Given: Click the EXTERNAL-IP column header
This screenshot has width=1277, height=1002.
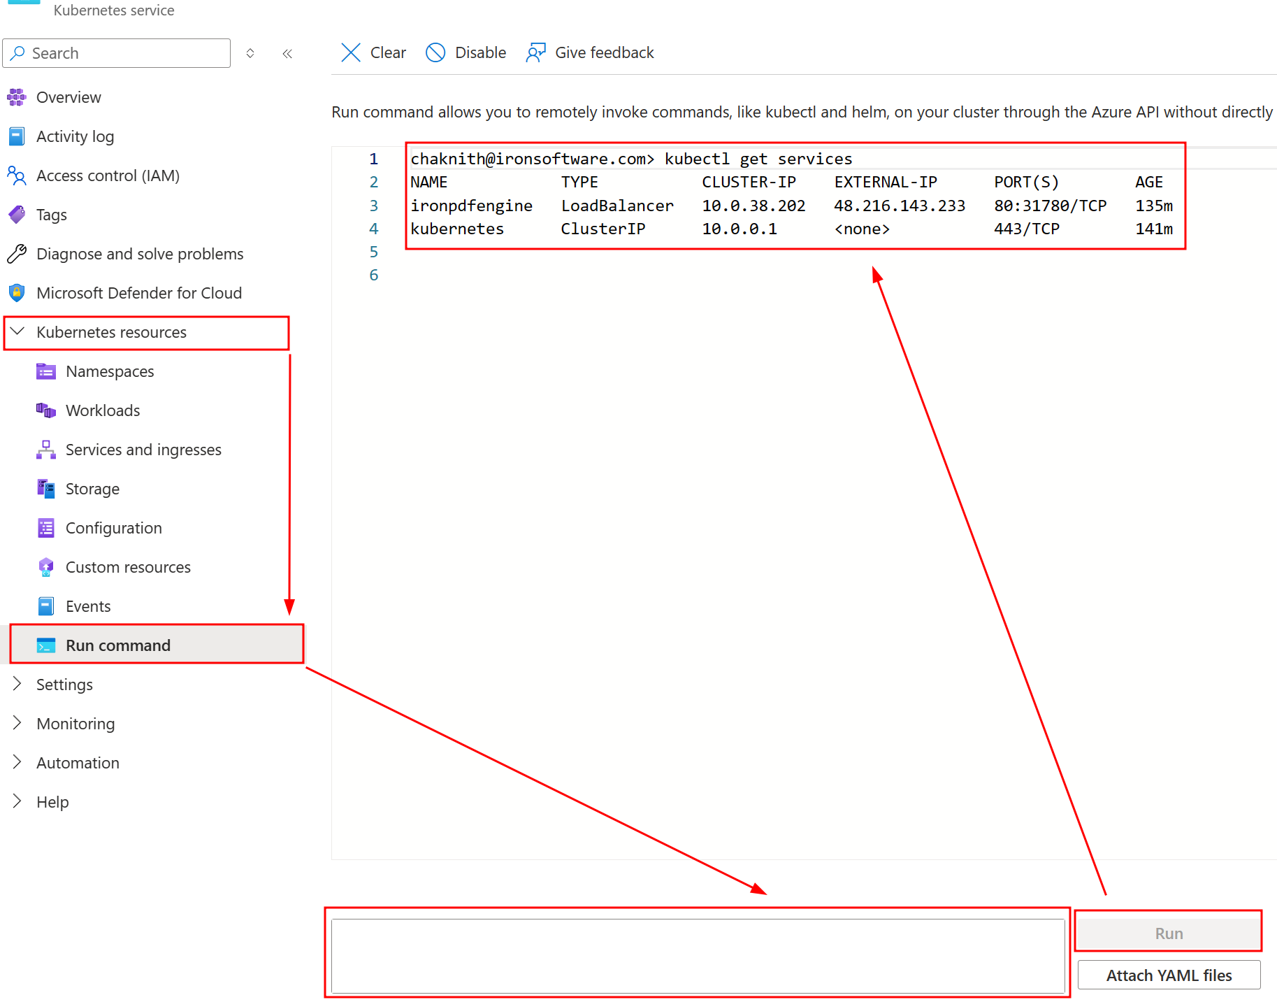Looking at the screenshot, I should point(886,182).
